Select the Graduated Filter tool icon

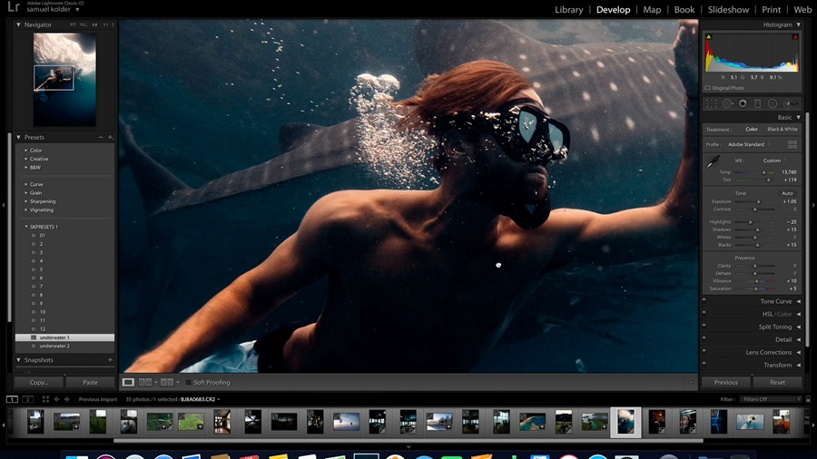click(x=758, y=103)
